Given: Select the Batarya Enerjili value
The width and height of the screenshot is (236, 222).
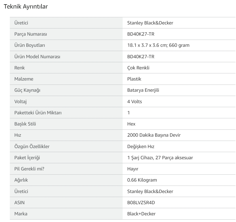Looking at the screenshot, I should point(143,90).
